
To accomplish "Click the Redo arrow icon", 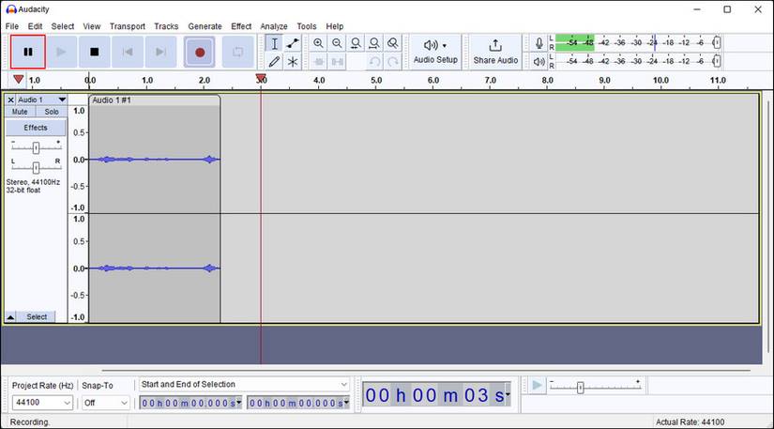I will pos(392,62).
